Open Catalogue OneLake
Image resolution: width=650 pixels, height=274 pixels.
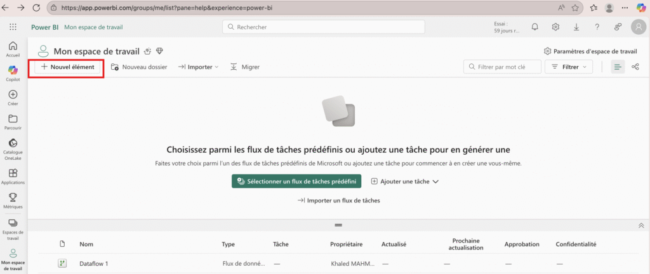pyautogui.click(x=13, y=148)
